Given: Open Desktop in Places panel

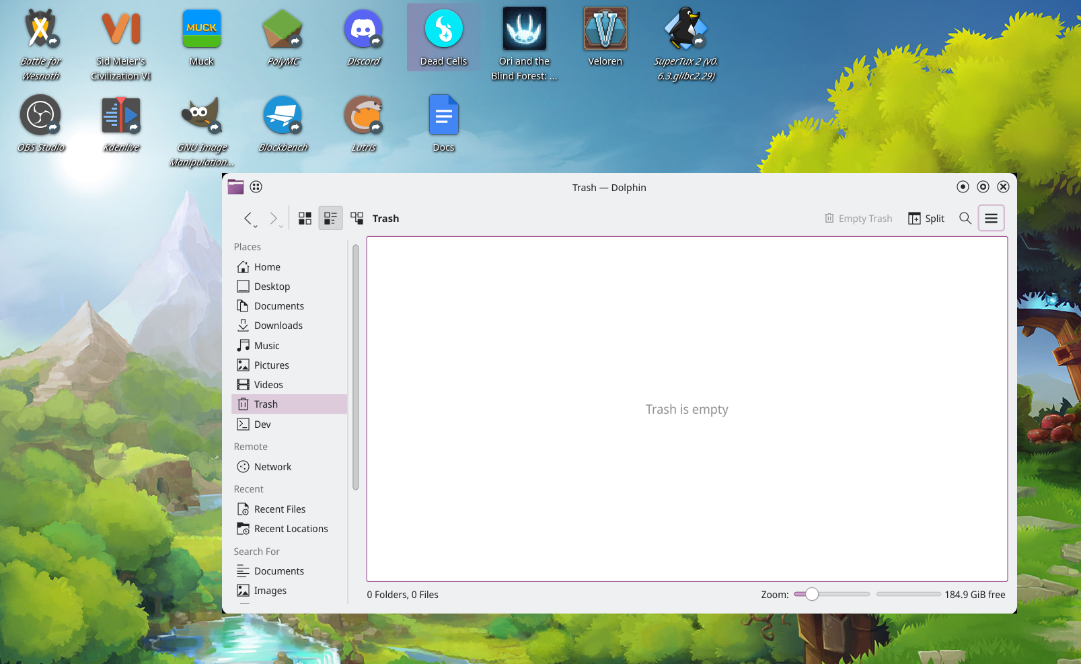Looking at the screenshot, I should coord(289,287).
